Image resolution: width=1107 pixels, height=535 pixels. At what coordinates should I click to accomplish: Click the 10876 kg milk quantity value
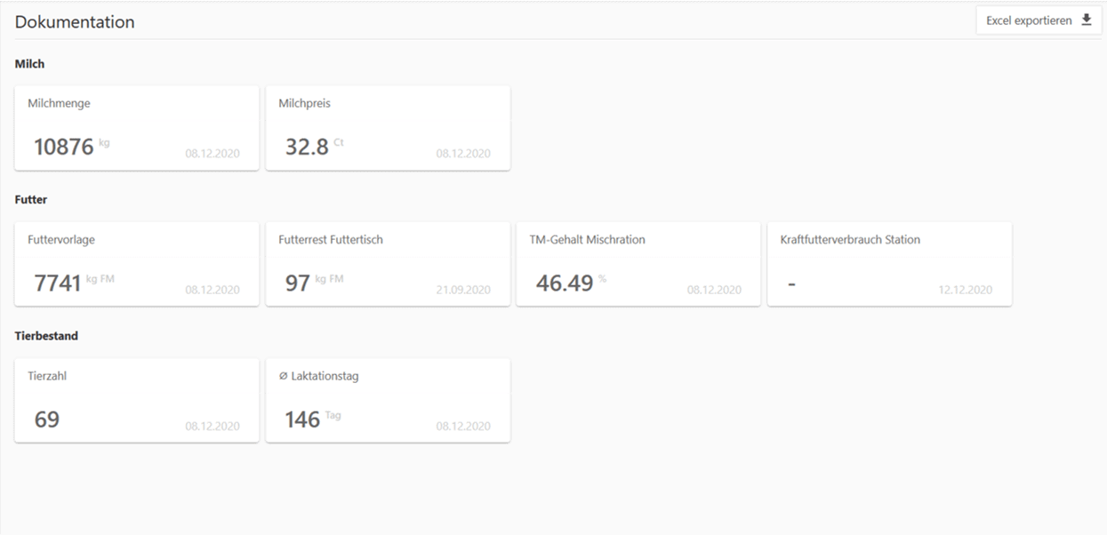point(64,147)
